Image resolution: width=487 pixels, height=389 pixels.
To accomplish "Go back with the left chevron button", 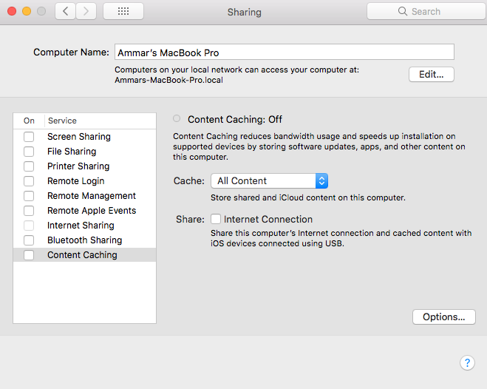I will tap(65, 12).
